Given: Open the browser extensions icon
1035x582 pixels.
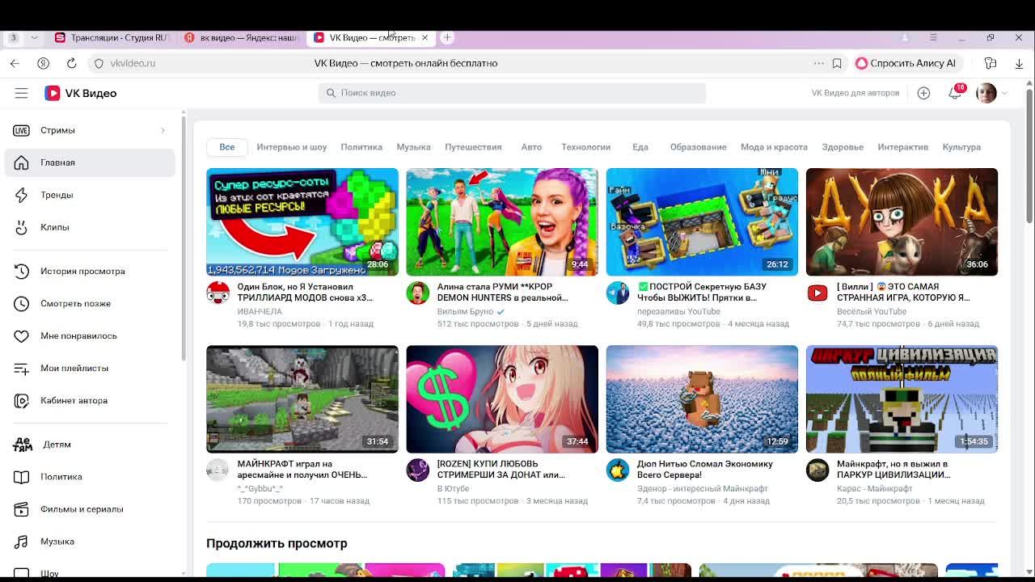Looking at the screenshot, I should [x=991, y=63].
